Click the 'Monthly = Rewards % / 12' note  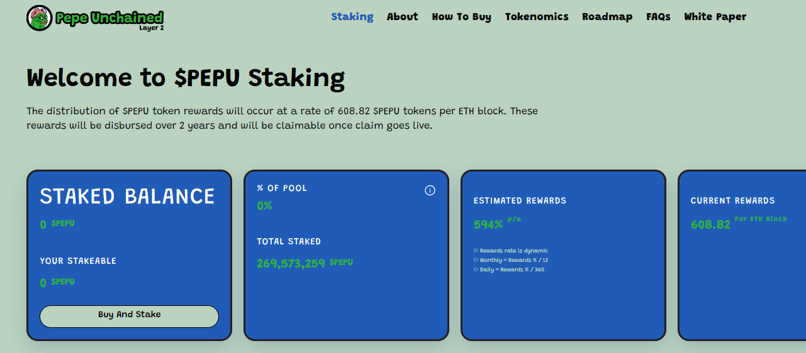tap(509, 260)
